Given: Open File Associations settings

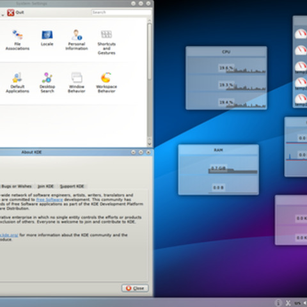Looking at the screenshot, I should (x=17, y=40).
